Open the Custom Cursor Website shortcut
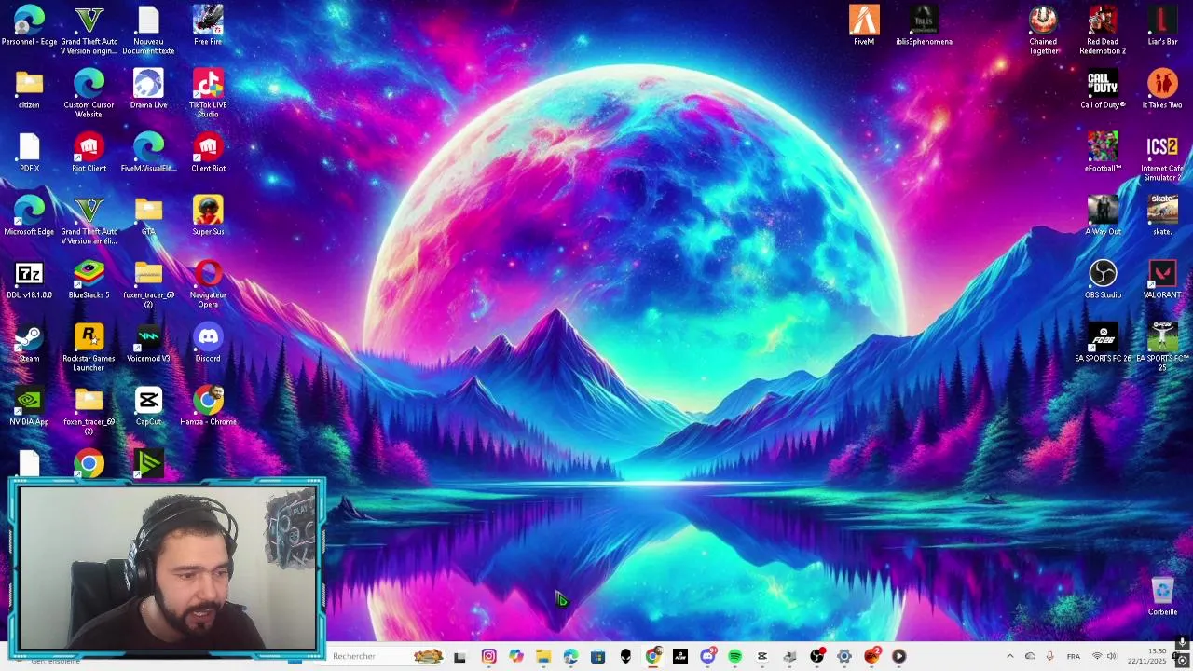The width and height of the screenshot is (1193, 671). [89, 93]
